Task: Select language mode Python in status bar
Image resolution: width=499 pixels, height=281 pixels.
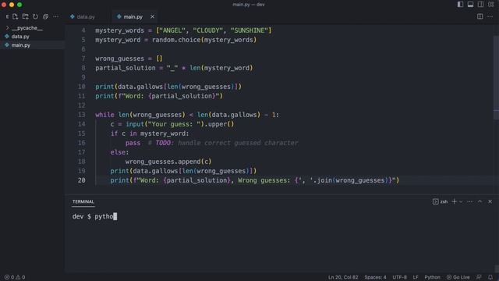Action: (432, 278)
